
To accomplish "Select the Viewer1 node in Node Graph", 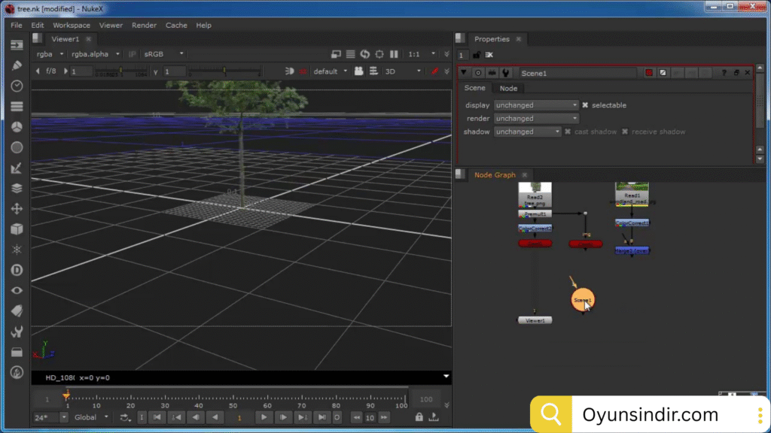I will click(535, 320).
